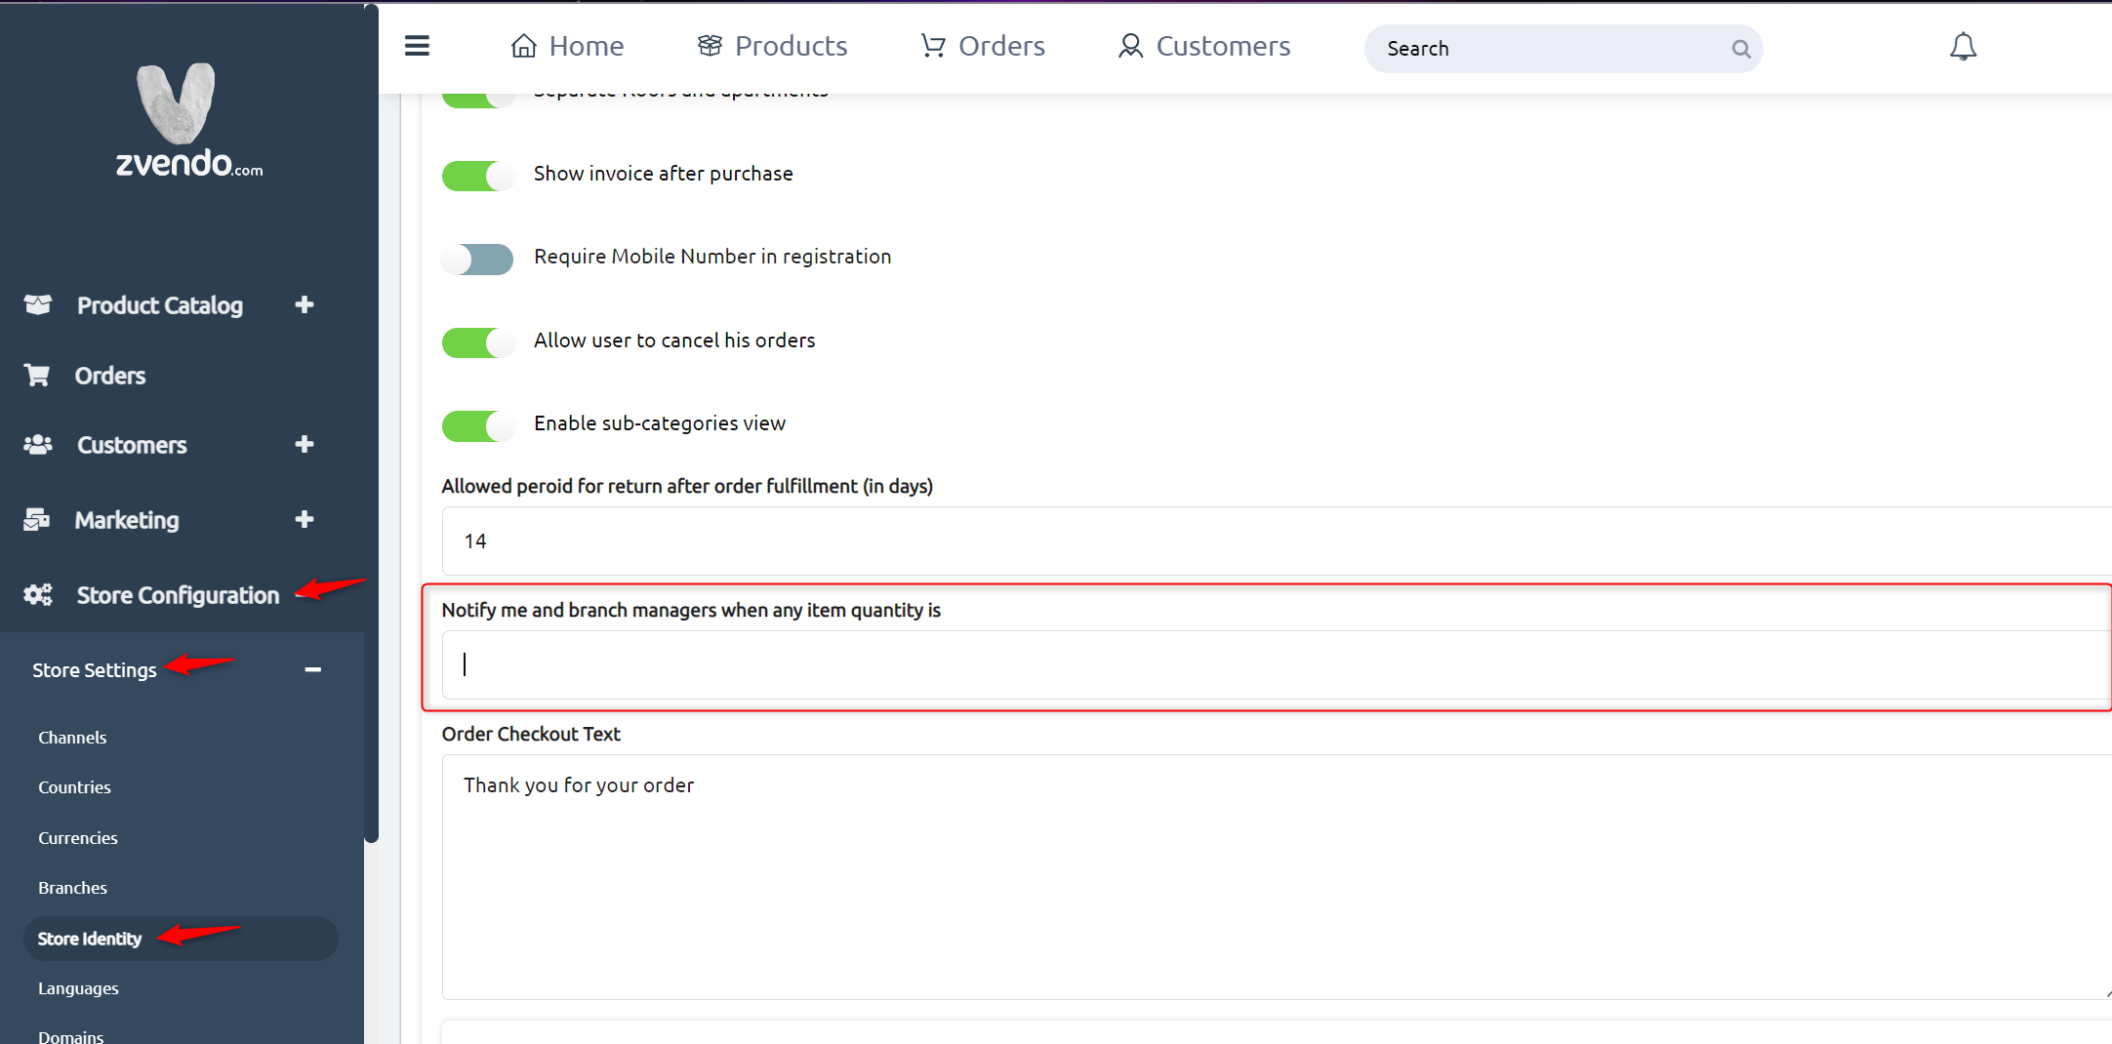Turn off Show invoice after purchase
Viewport: 2112px width, 1044px height.
[x=478, y=176]
